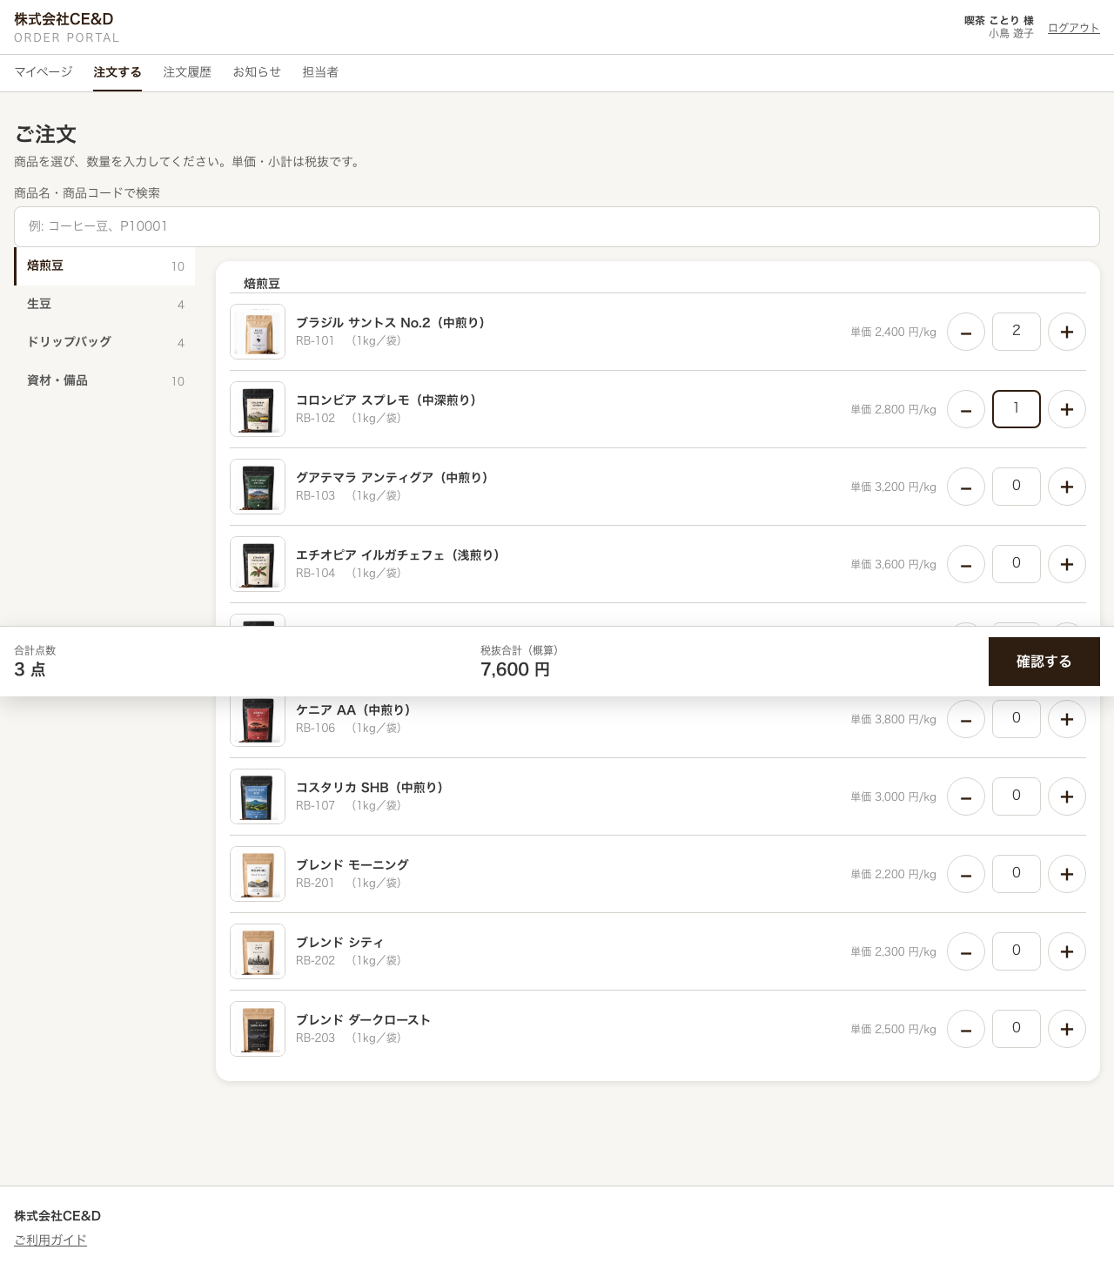This screenshot has width=1114, height=1270.
Task: Select the 焙煎豆 category
Action: pos(104,265)
